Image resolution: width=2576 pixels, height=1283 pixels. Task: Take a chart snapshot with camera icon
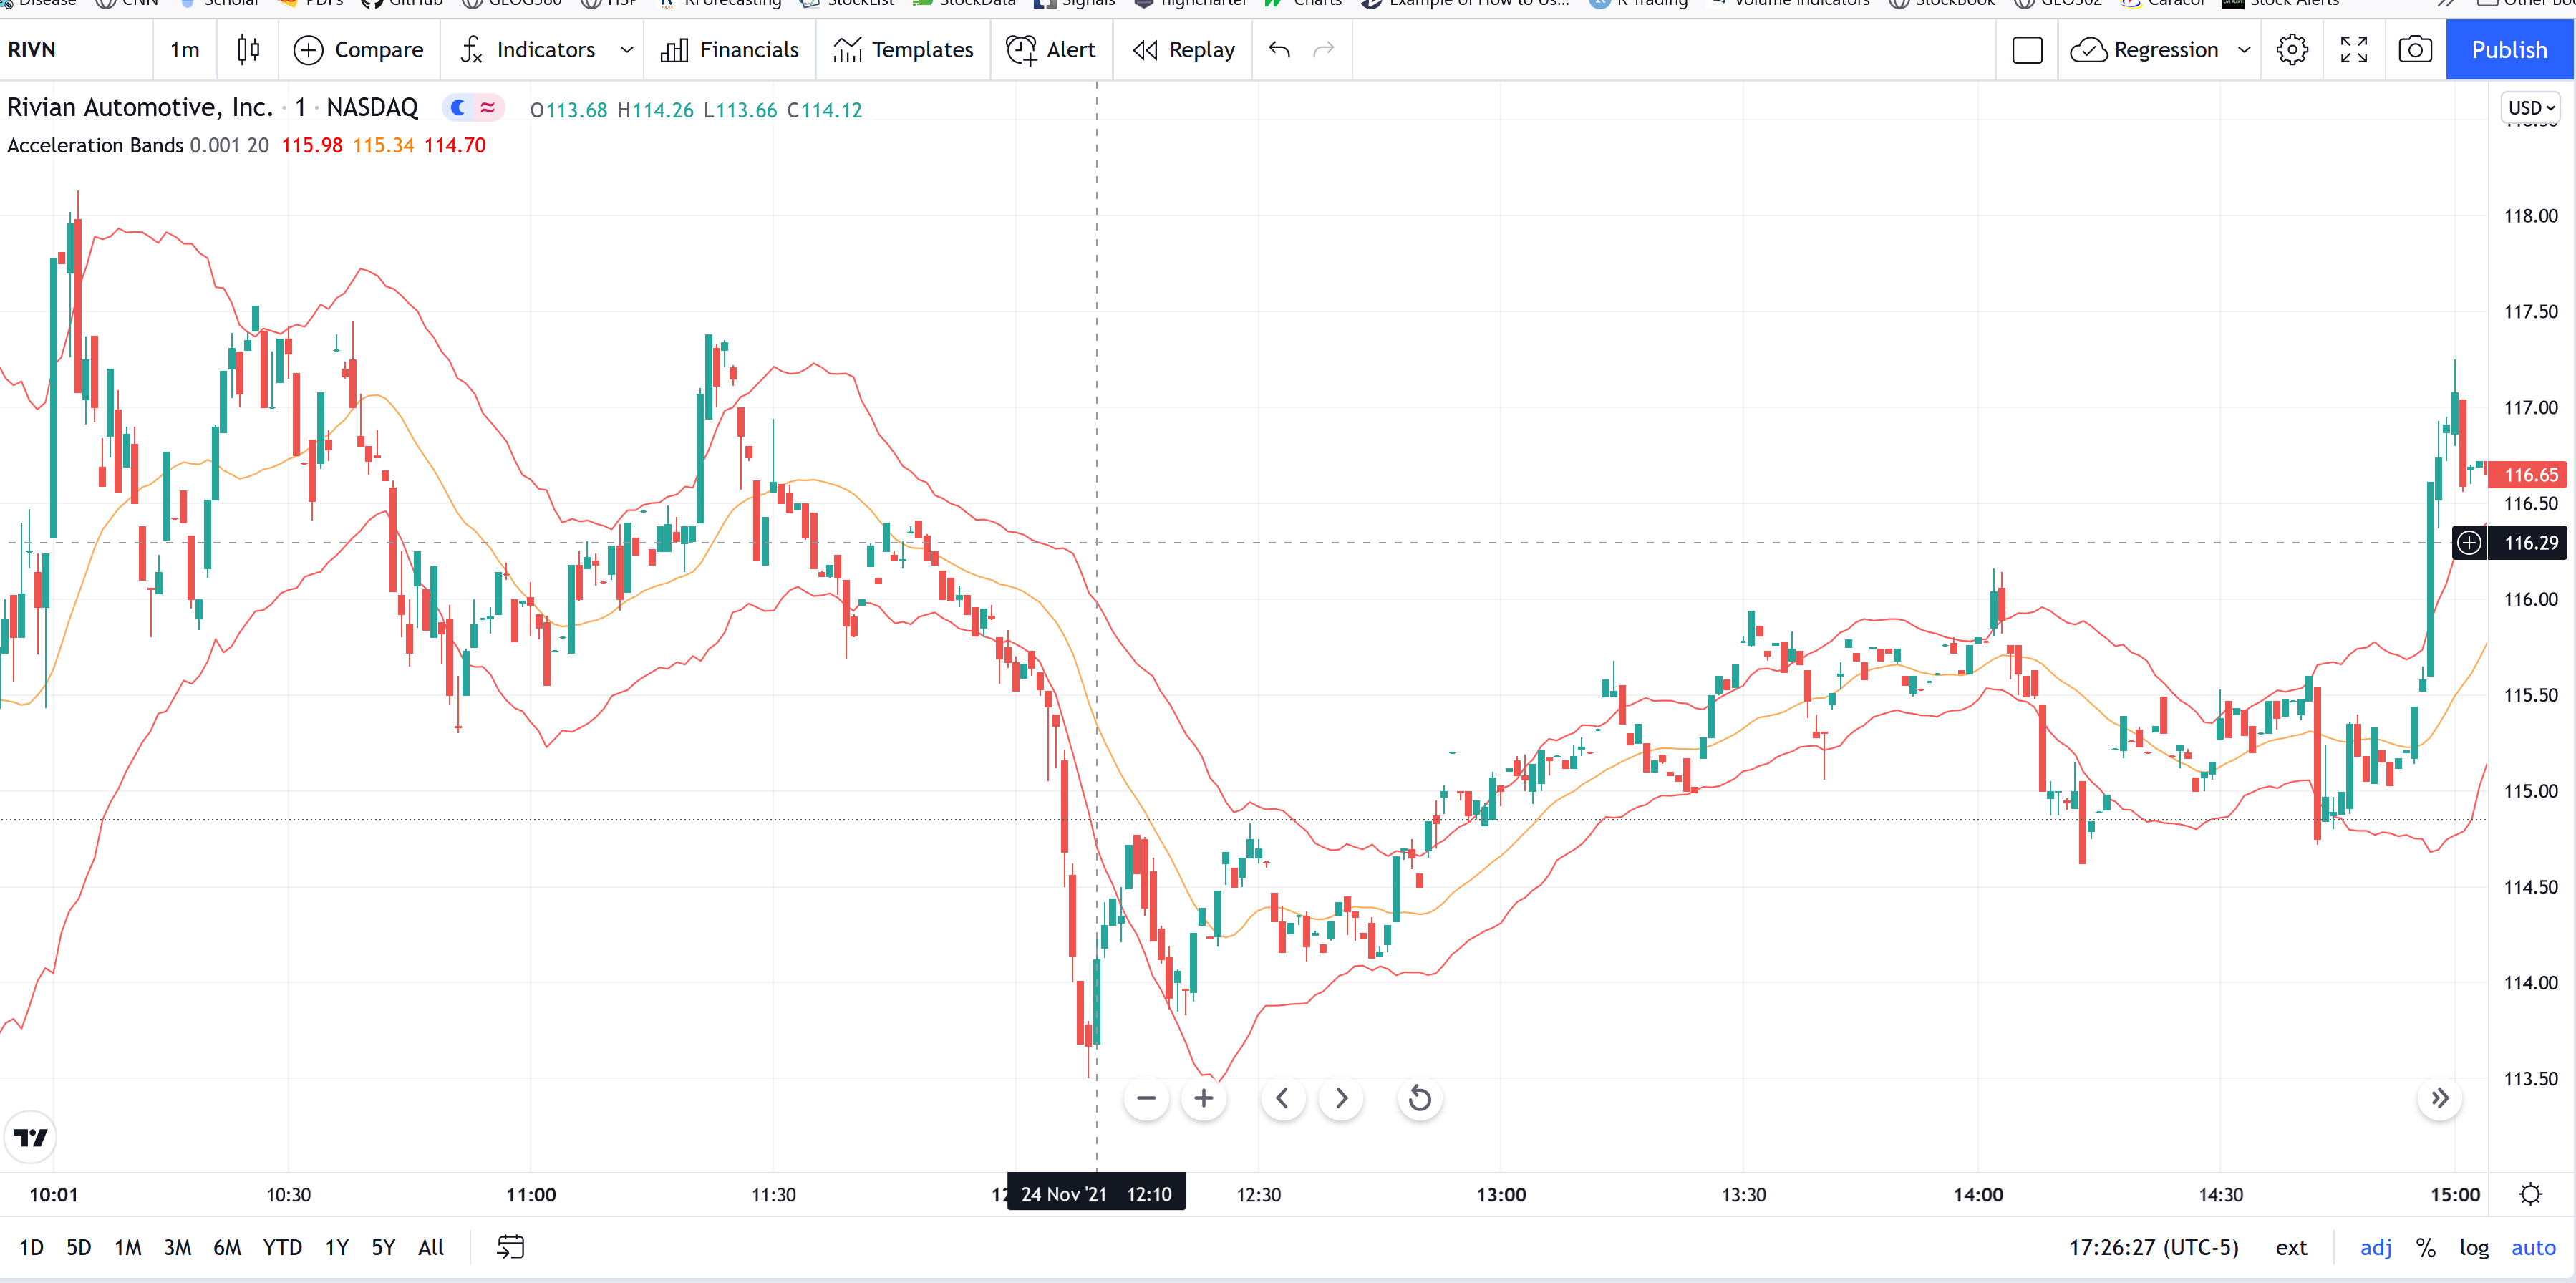point(2415,49)
